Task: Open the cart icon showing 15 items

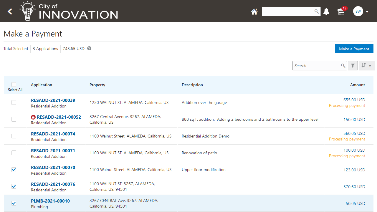Action: (341, 12)
